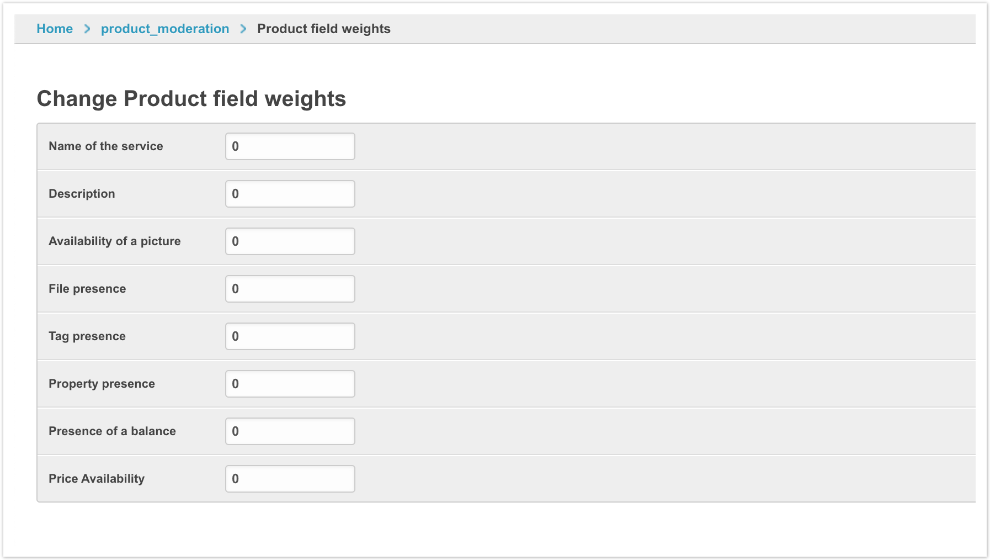This screenshot has width=990, height=560.
Task: Click the File presence weight field
Action: [290, 289]
